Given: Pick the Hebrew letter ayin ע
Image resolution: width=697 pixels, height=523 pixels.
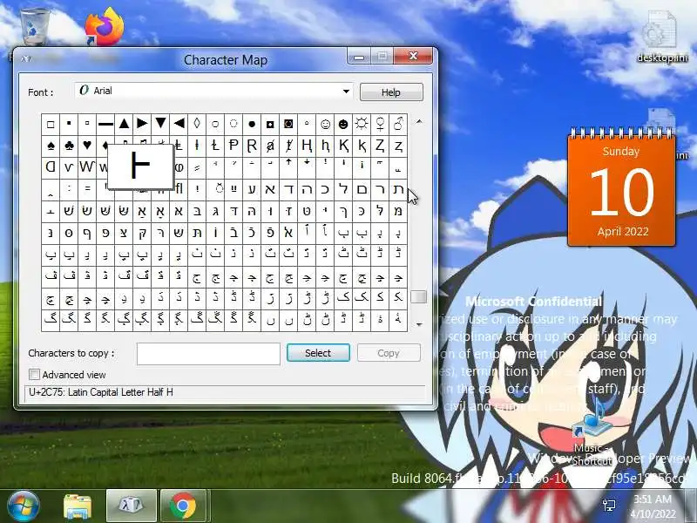Looking at the screenshot, I should 252,189.
